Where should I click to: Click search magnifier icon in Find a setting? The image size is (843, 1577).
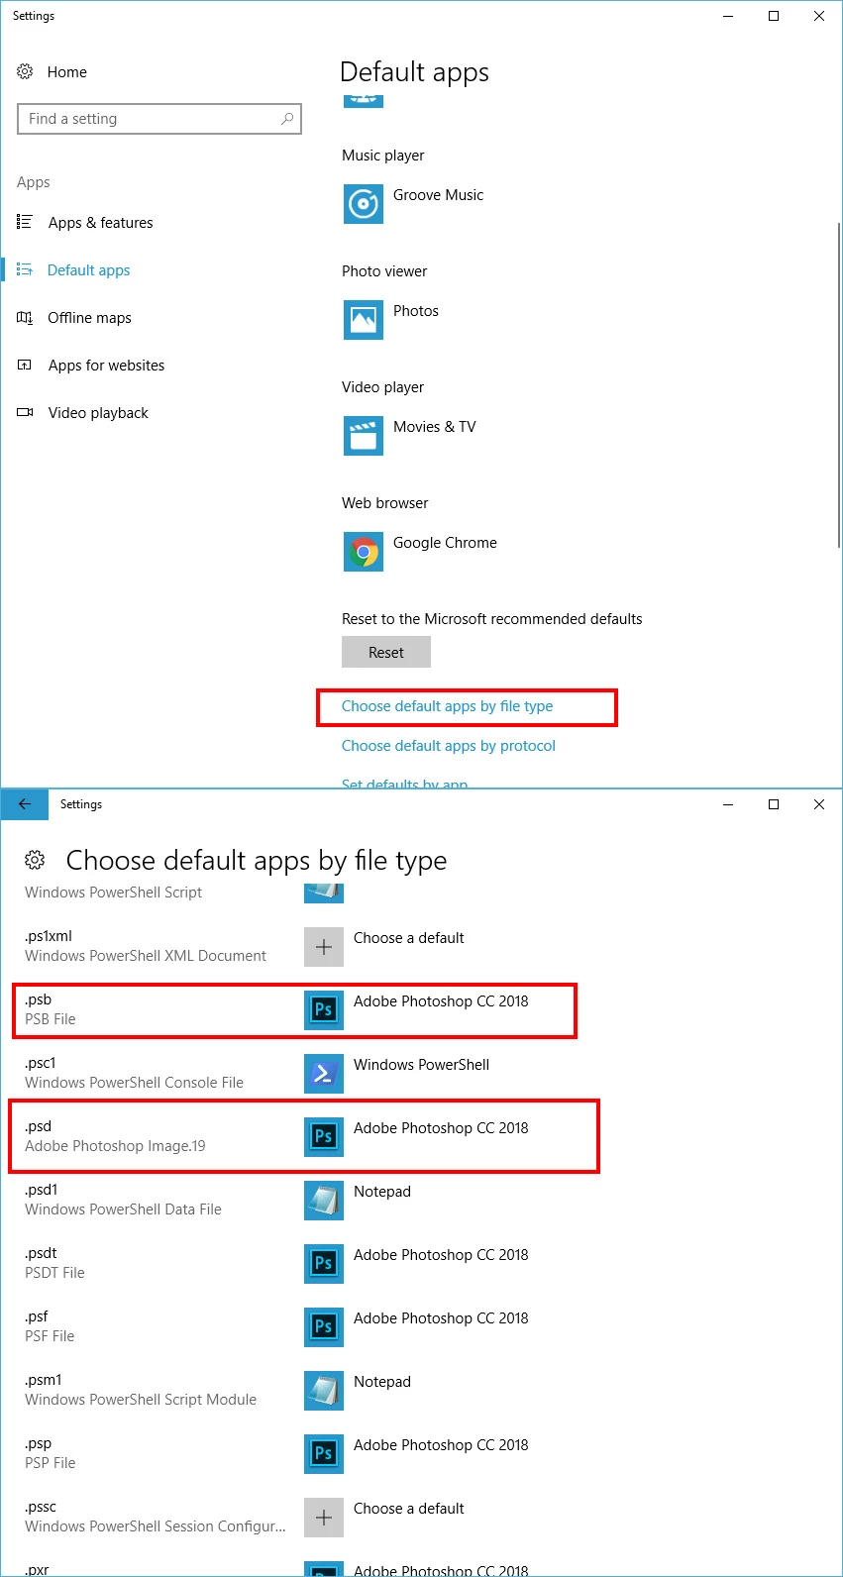(x=287, y=119)
